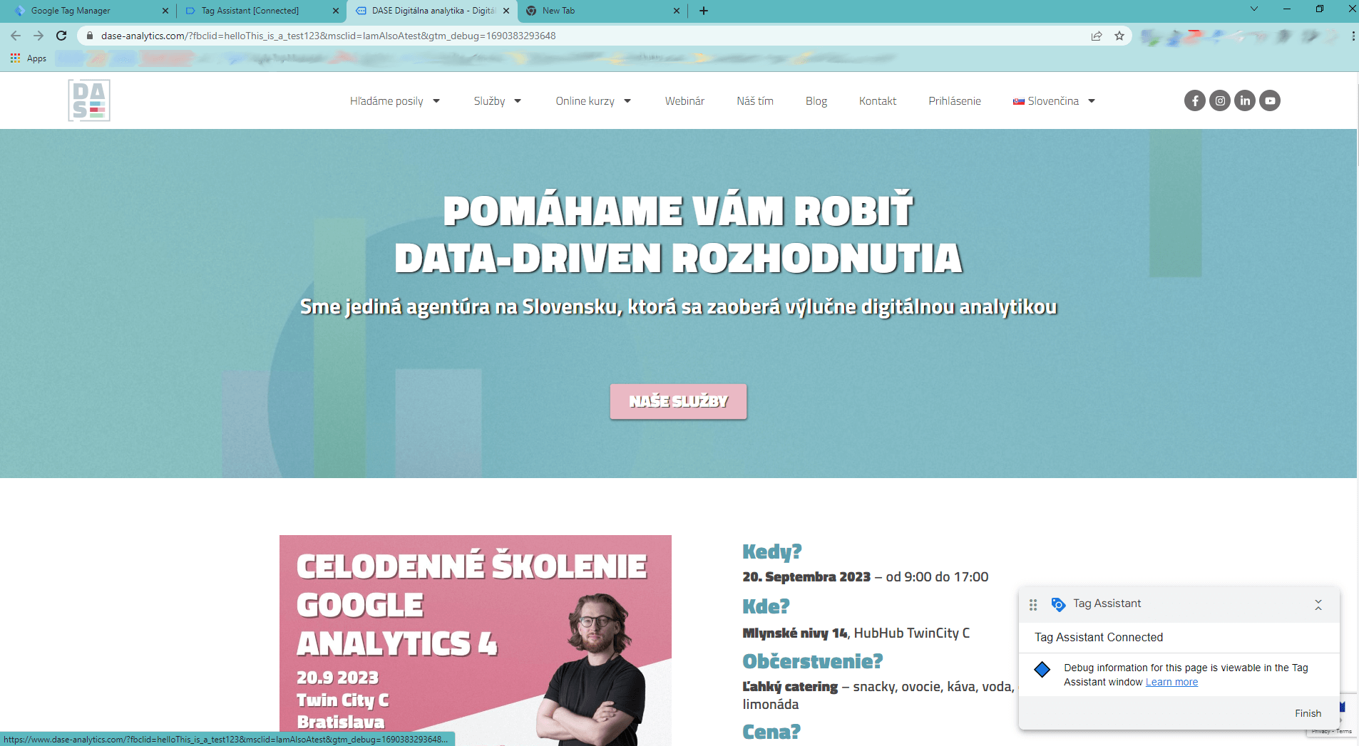Open the tab search chevron in title bar
Screen dimensions: 1359x746
pos(1254,9)
